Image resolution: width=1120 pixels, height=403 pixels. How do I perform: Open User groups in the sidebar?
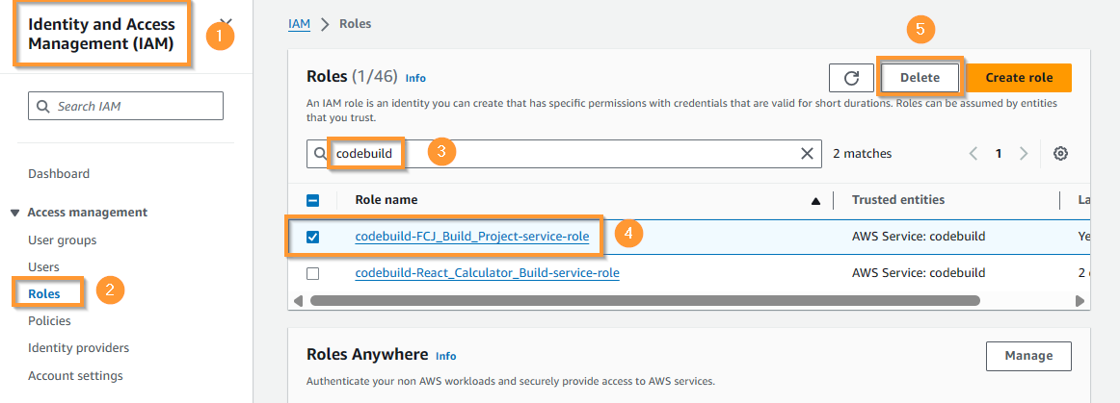(62, 239)
